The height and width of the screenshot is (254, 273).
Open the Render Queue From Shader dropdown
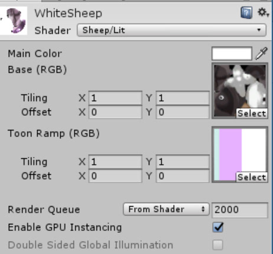pyautogui.click(x=166, y=209)
